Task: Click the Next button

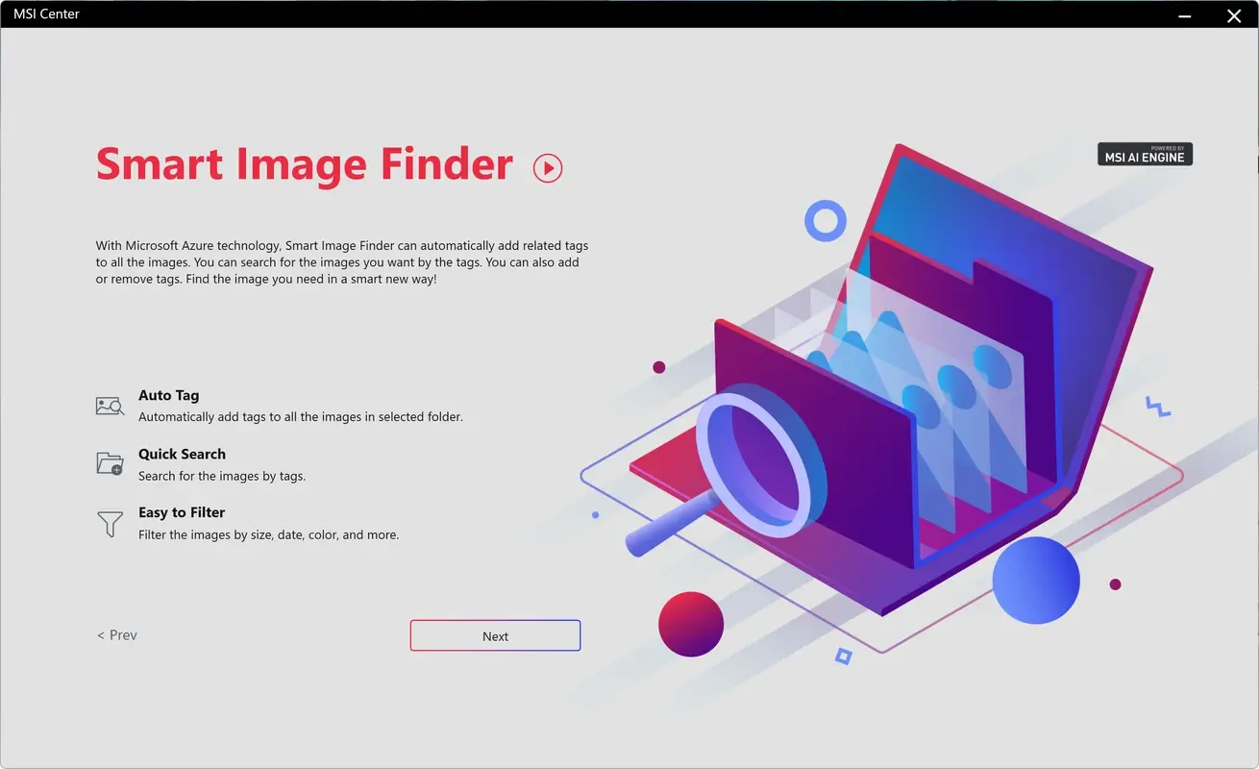Action: [x=495, y=635]
